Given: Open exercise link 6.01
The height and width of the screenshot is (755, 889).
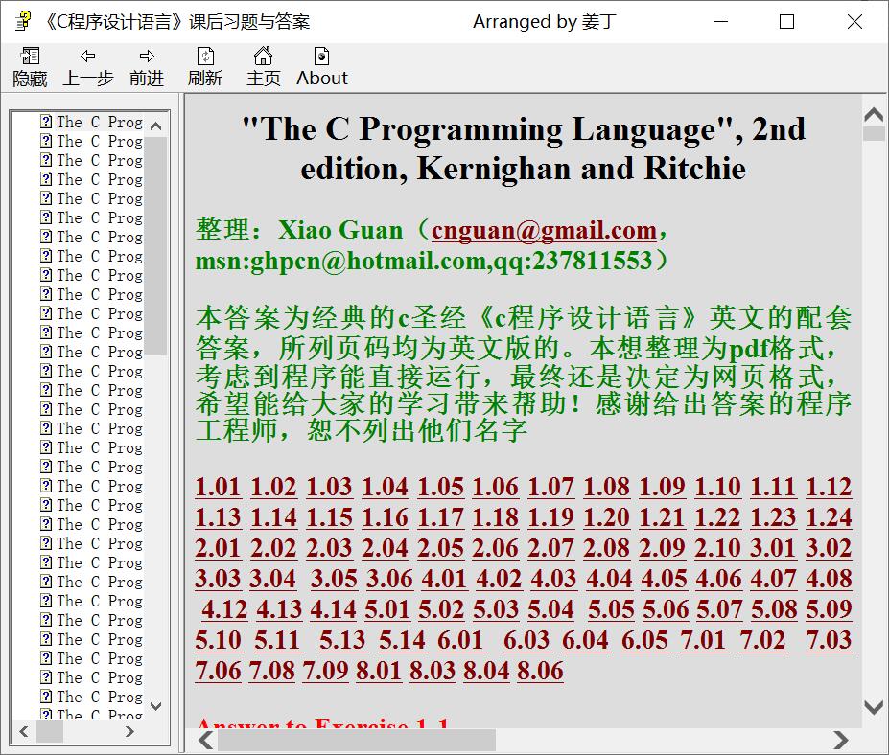Looking at the screenshot, I should click(459, 641).
